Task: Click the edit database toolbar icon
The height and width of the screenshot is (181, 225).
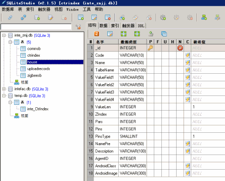Action: click(50, 17)
